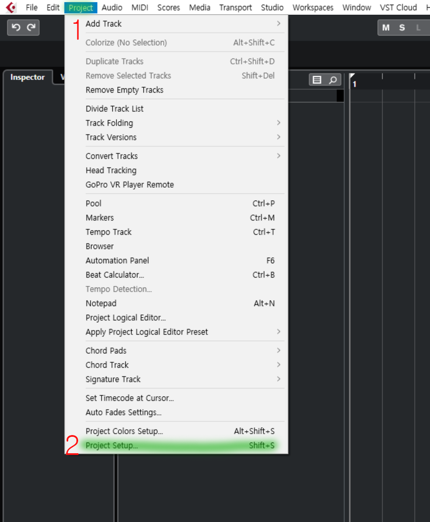Screen dimensions: 430x522
Task: Open the Edit menu
Action: (x=53, y=7)
